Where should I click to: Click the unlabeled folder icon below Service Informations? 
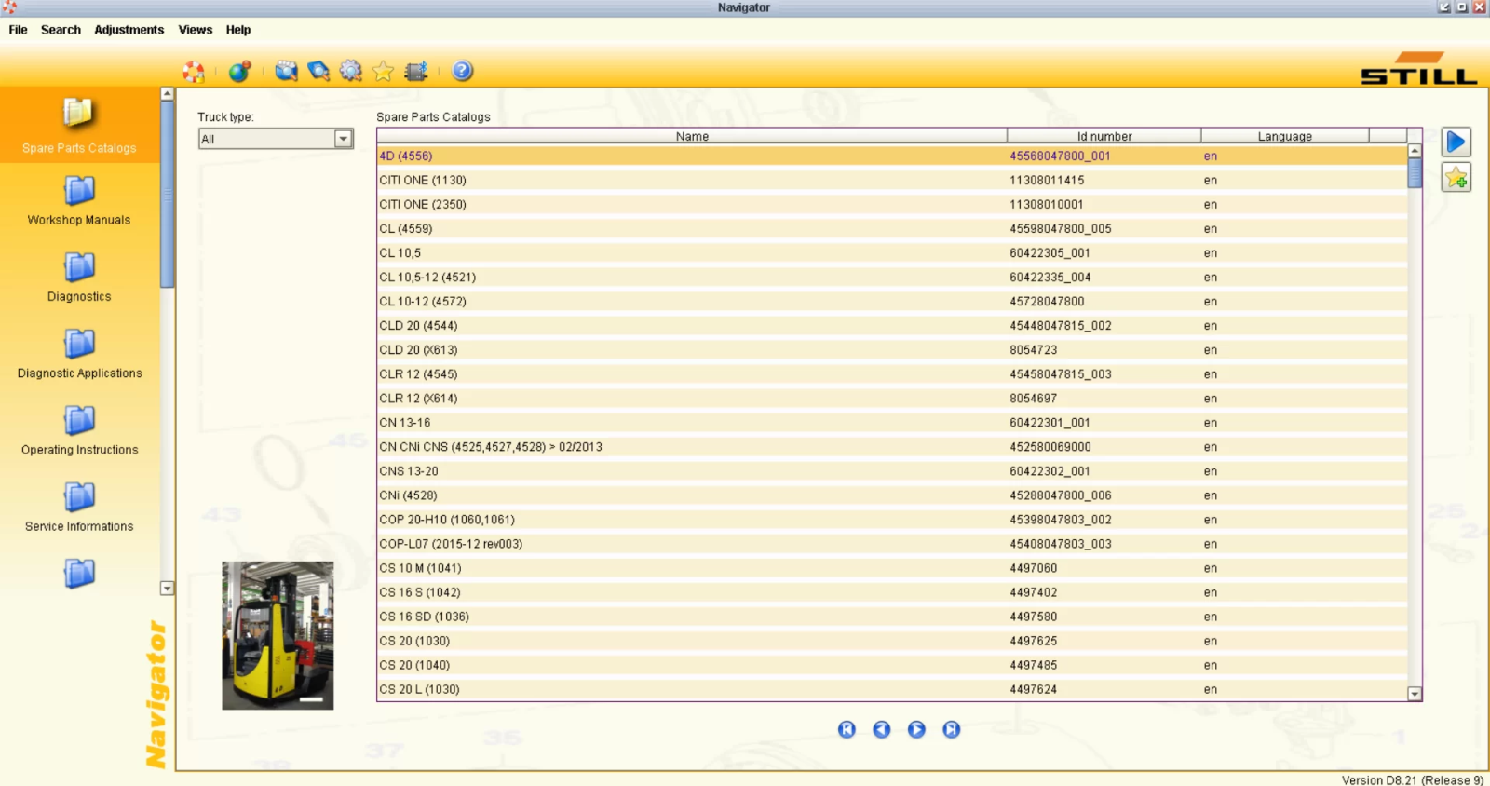79,573
